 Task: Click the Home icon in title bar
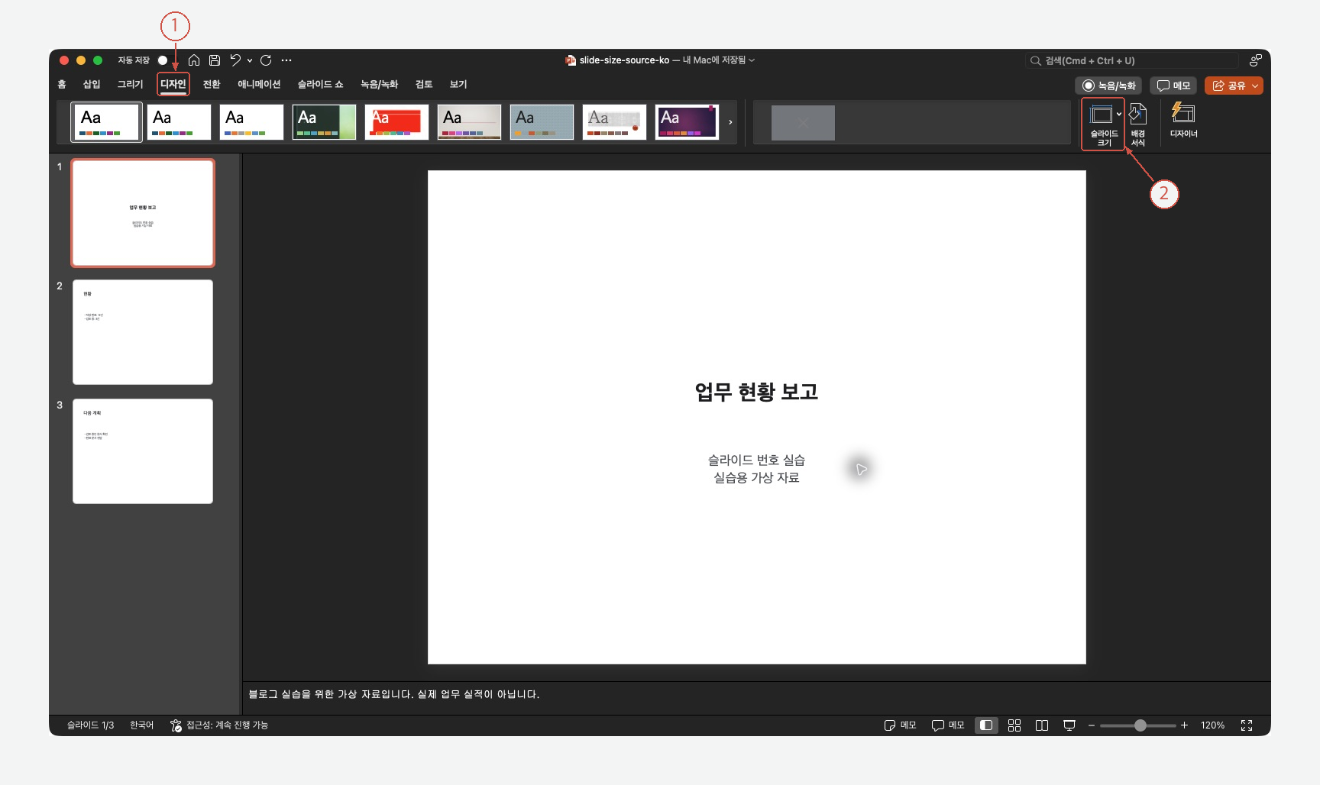[194, 60]
